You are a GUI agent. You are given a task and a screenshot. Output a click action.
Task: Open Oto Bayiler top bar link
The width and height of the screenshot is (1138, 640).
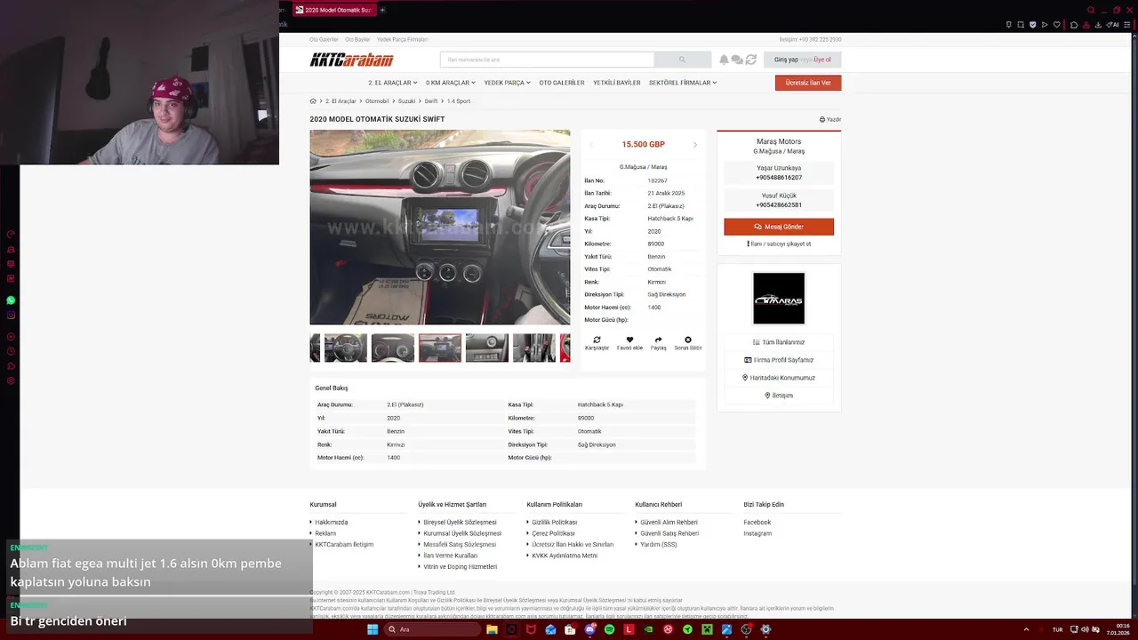[x=357, y=39]
